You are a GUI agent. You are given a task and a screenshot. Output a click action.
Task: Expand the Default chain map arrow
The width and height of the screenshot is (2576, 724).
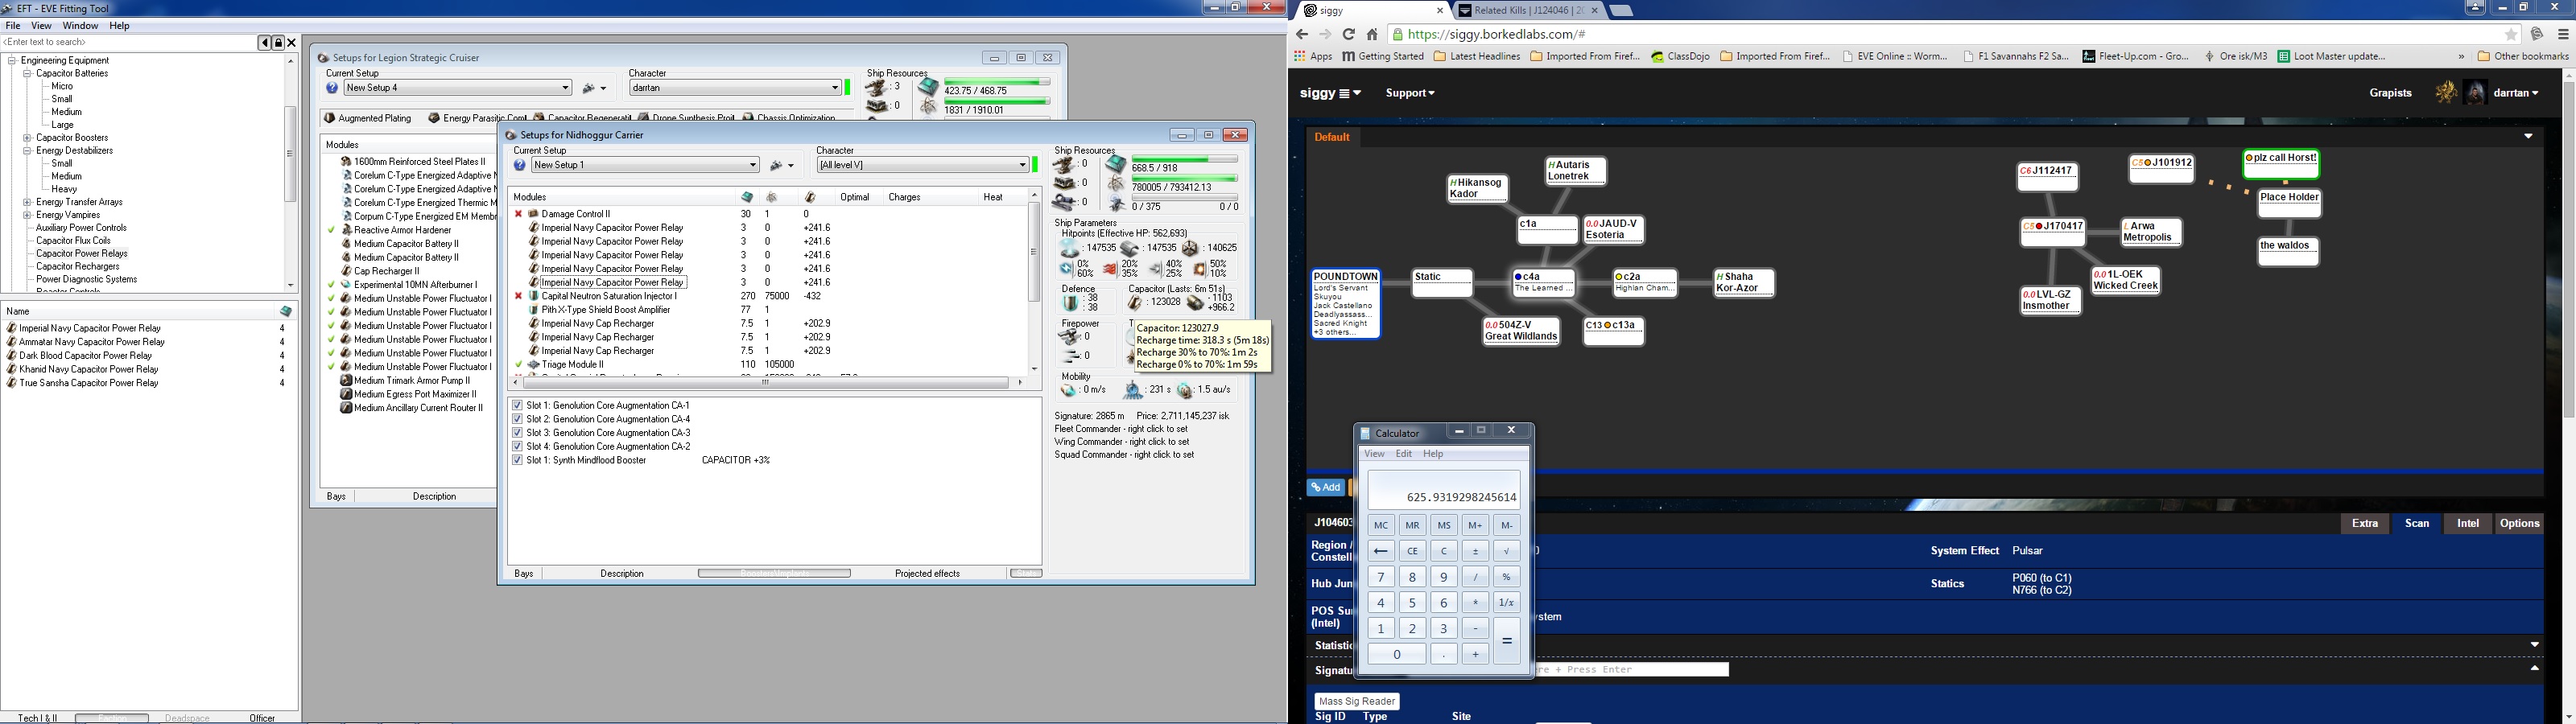click(2528, 136)
